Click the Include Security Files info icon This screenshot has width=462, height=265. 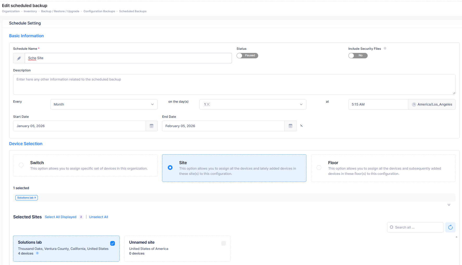click(385, 48)
